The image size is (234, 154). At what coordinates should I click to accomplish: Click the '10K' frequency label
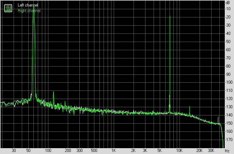179,150
